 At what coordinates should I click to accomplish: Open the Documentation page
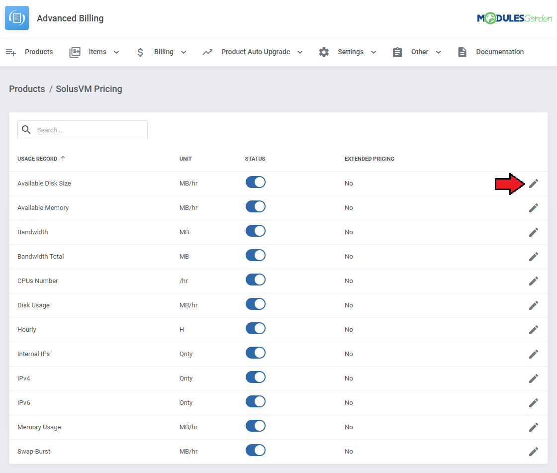pyautogui.click(x=500, y=52)
